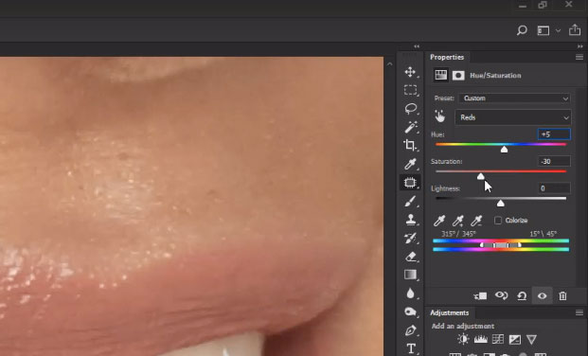Click the color range bar's gray center
The height and width of the screenshot is (356, 588).
[x=501, y=245]
